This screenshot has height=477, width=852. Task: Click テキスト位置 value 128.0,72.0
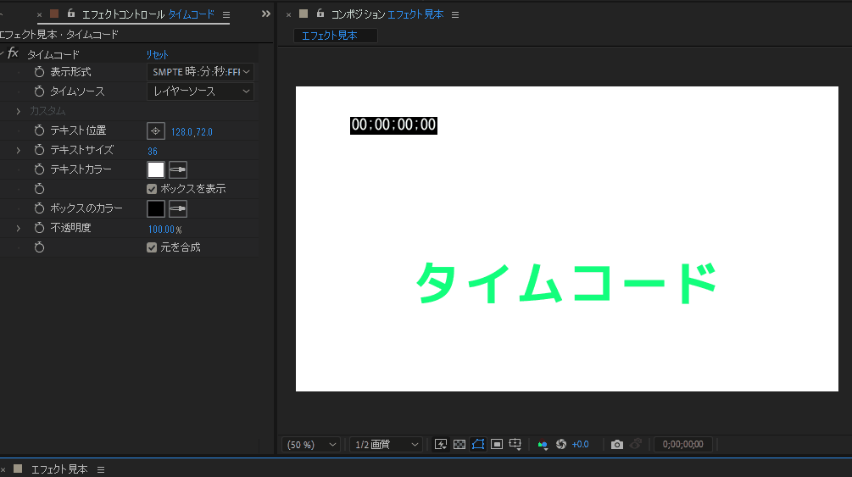pyautogui.click(x=192, y=132)
